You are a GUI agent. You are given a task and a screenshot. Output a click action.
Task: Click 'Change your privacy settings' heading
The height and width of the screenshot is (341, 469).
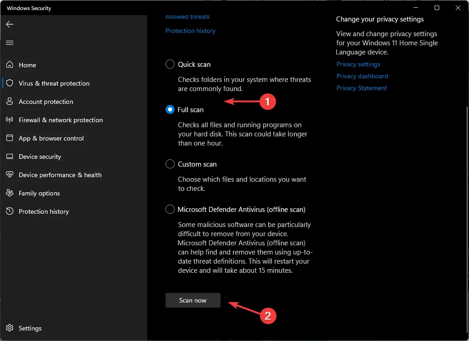pyautogui.click(x=380, y=19)
